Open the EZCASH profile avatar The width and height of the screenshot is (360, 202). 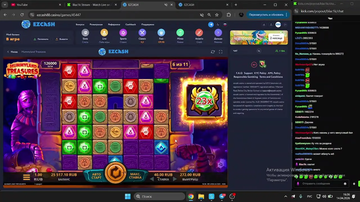(x=278, y=24)
